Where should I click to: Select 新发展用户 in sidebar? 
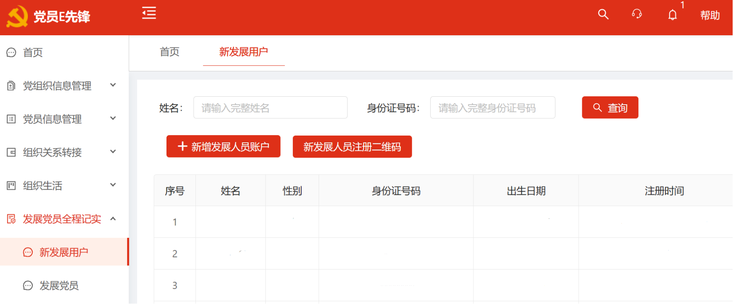pyautogui.click(x=64, y=252)
